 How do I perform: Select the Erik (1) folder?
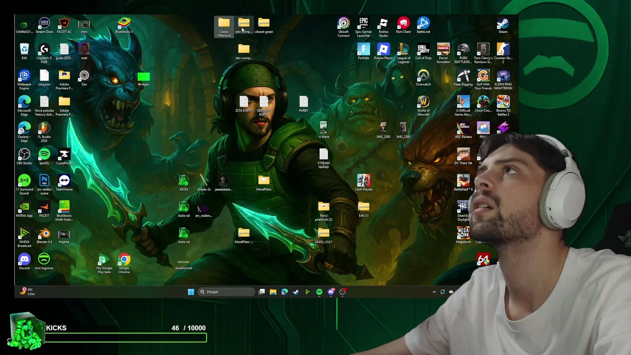363,209
